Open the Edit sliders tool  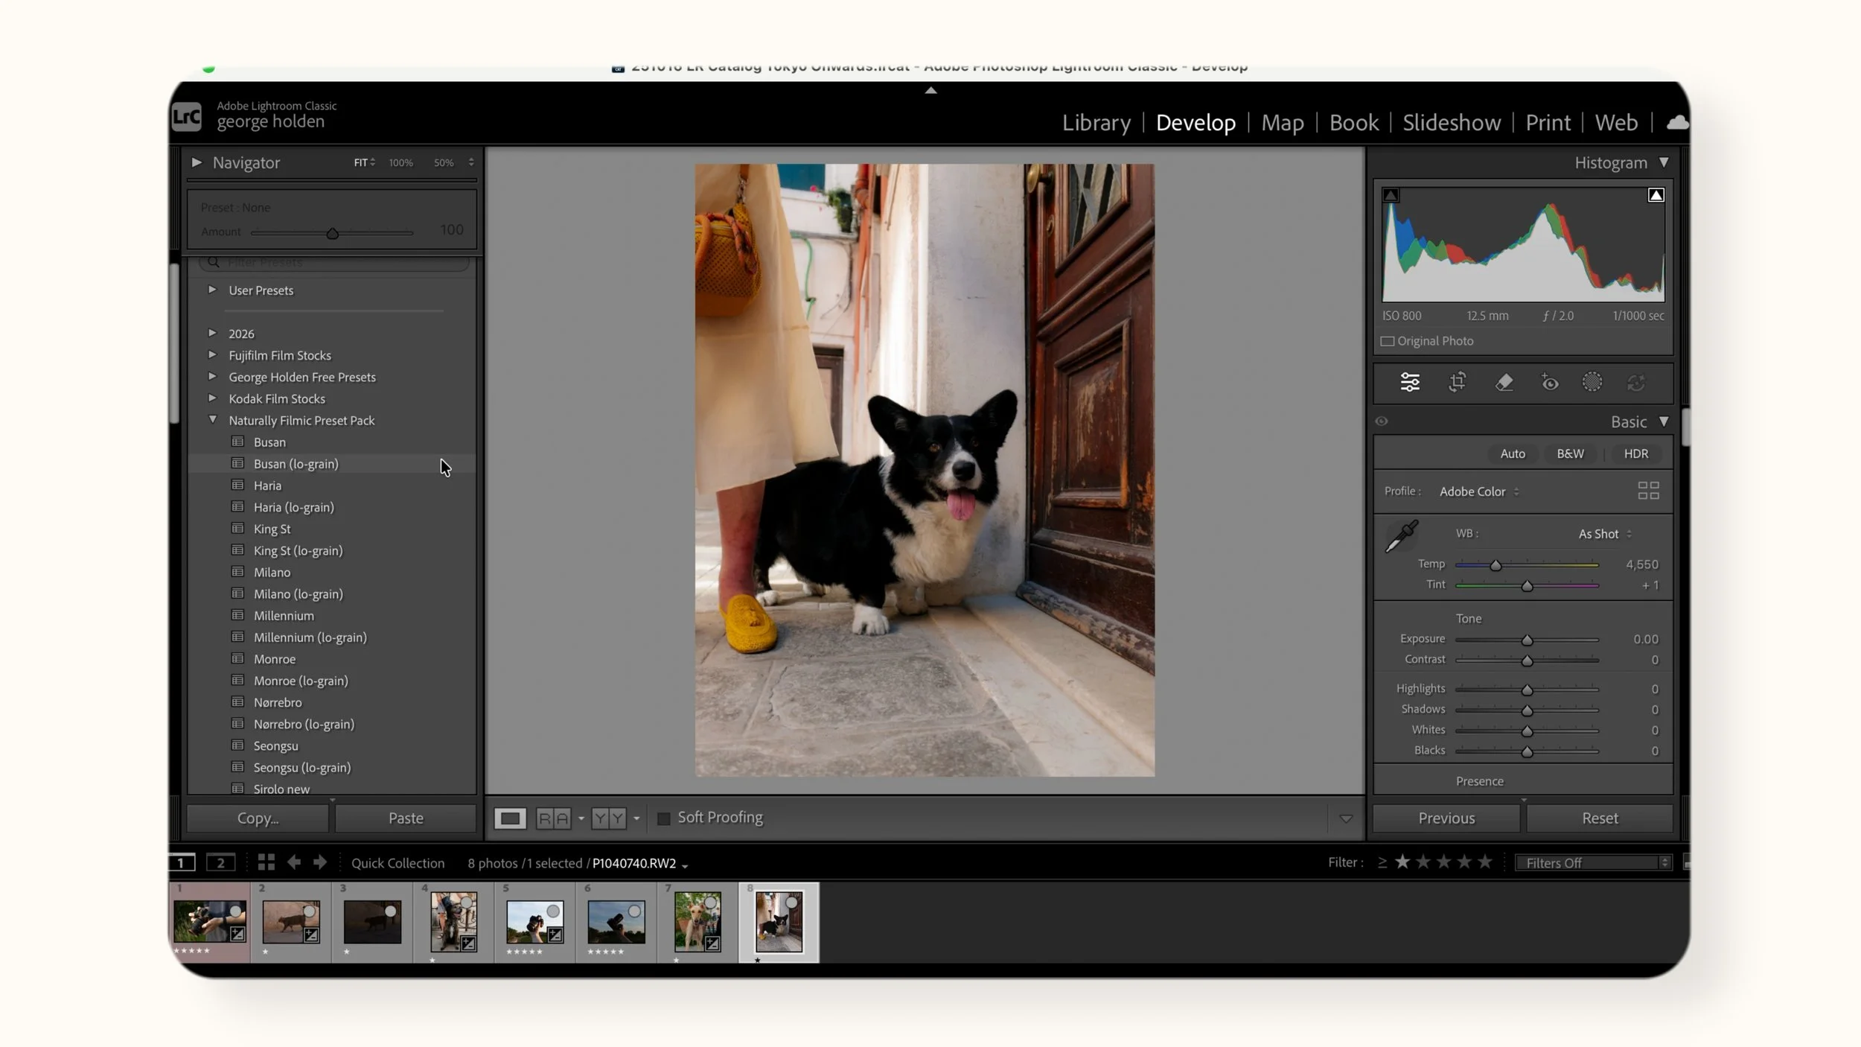[1410, 382]
